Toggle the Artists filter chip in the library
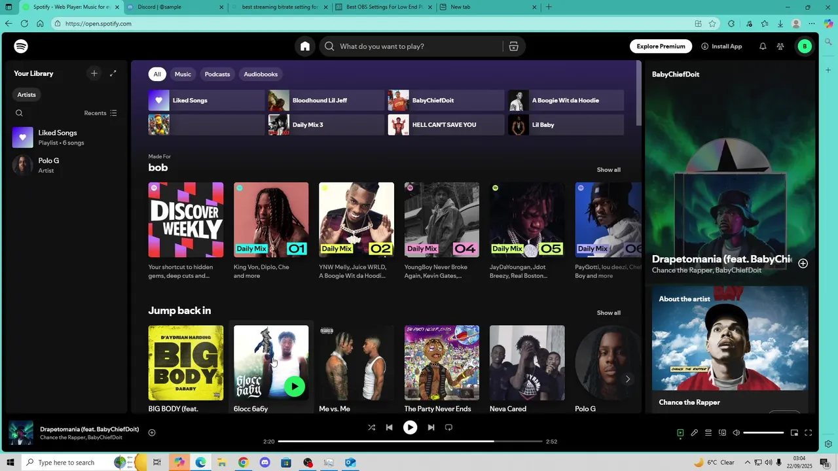The width and height of the screenshot is (838, 471). (x=26, y=95)
